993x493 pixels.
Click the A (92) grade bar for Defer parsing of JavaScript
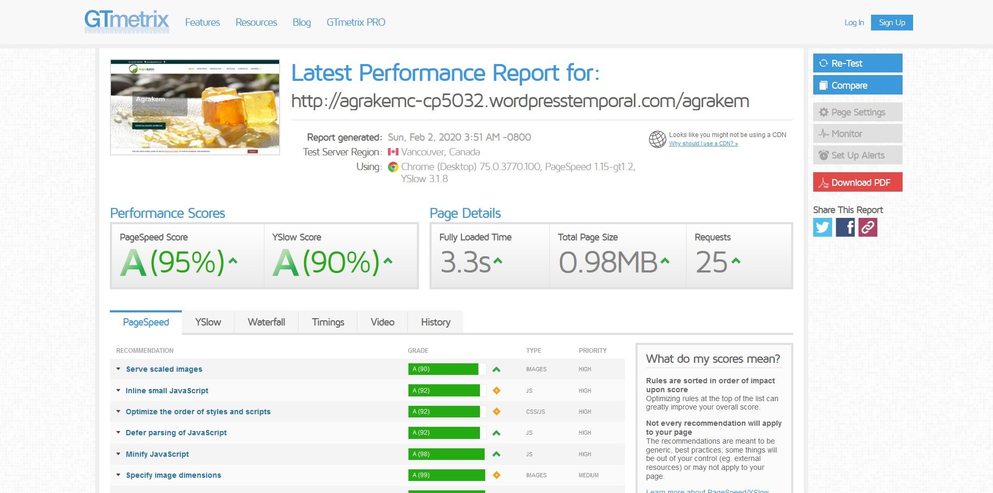(447, 433)
